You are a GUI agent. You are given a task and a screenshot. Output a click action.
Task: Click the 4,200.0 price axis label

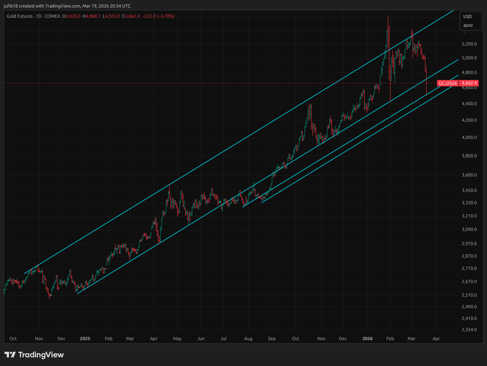[470, 121]
